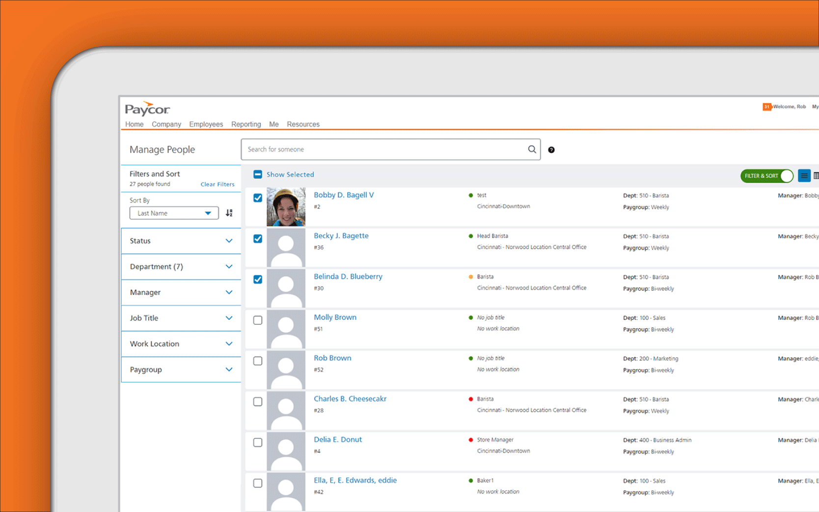Expand the Manager filter
The height and width of the screenshot is (512, 819).
pos(181,293)
